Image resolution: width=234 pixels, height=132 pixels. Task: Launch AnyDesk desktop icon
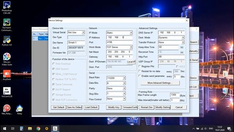[x=7, y=75]
